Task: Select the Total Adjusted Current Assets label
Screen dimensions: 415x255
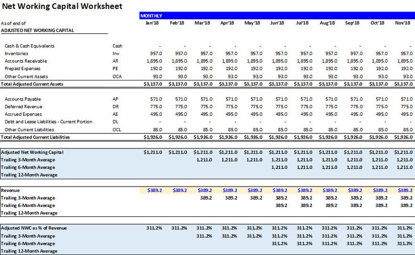Action: pyautogui.click(x=32, y=84)
